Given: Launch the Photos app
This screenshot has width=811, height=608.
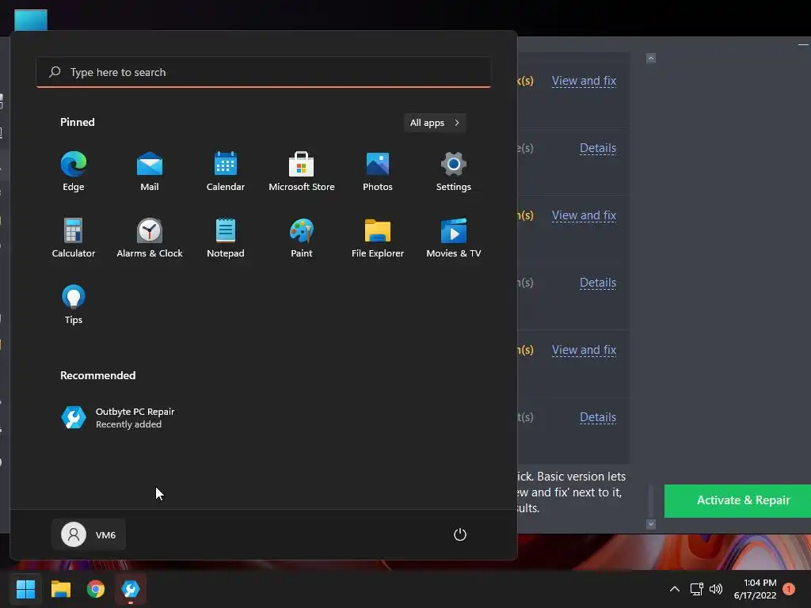Looking at the screenshot, I should pyautogui.click(x=378, y=172).
